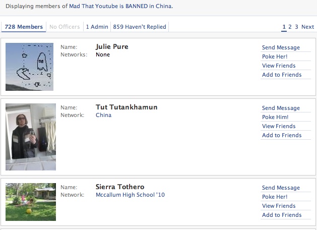Click Sierra Tothero's profile picture
The image size is (317, 230).
coord(31,202)
